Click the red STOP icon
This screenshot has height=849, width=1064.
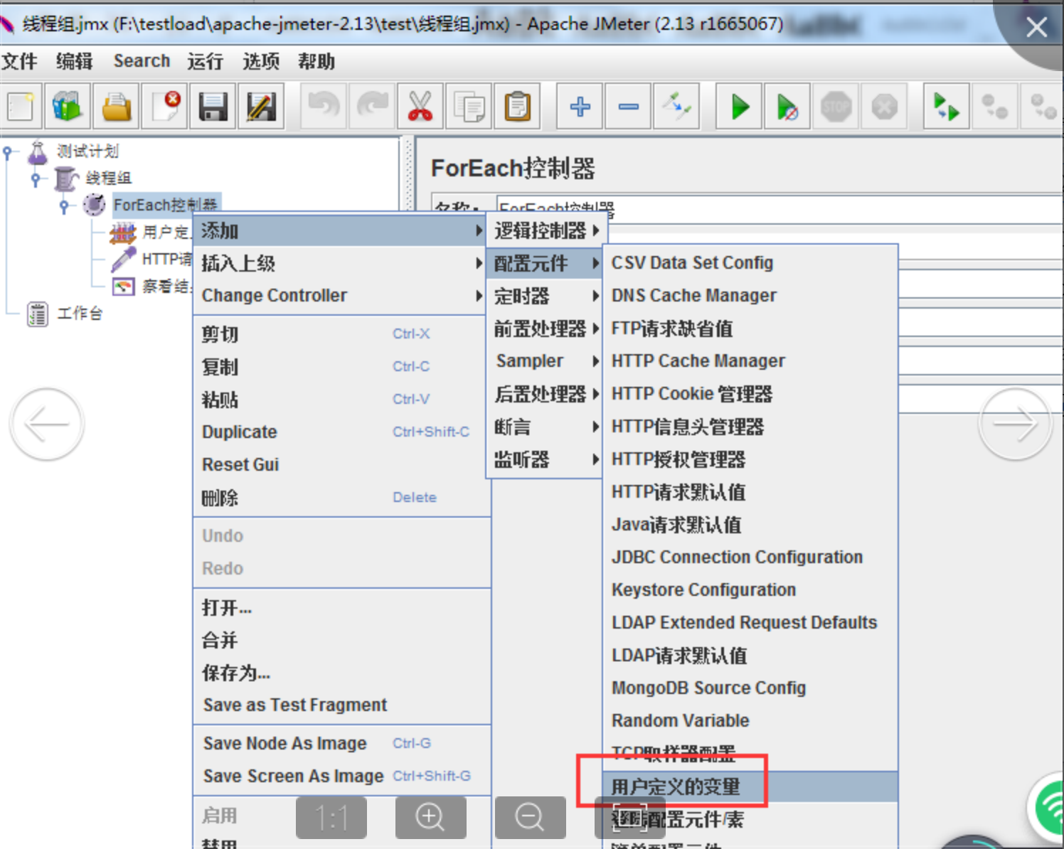(836, 107)
